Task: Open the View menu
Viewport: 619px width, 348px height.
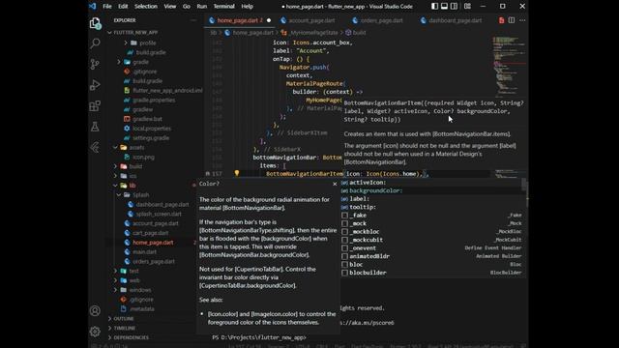Action: tap(170, 7)
